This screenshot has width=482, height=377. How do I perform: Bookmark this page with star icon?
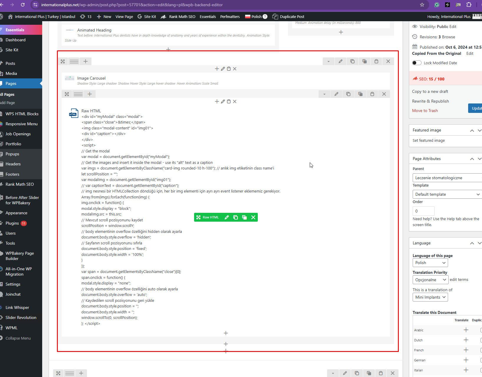422,5
